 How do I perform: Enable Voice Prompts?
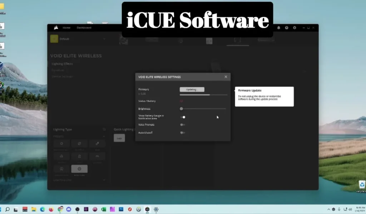pyautogui.click(x=183, y=125)
